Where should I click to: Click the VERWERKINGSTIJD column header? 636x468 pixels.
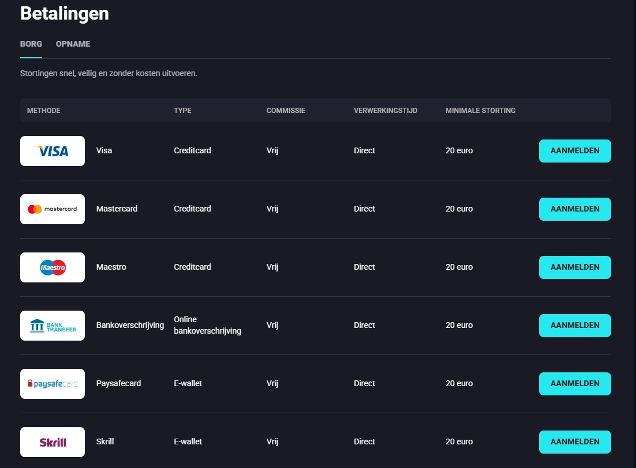(386, 111)
